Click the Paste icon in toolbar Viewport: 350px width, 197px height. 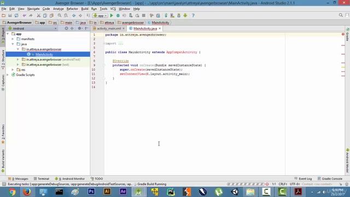51,15
